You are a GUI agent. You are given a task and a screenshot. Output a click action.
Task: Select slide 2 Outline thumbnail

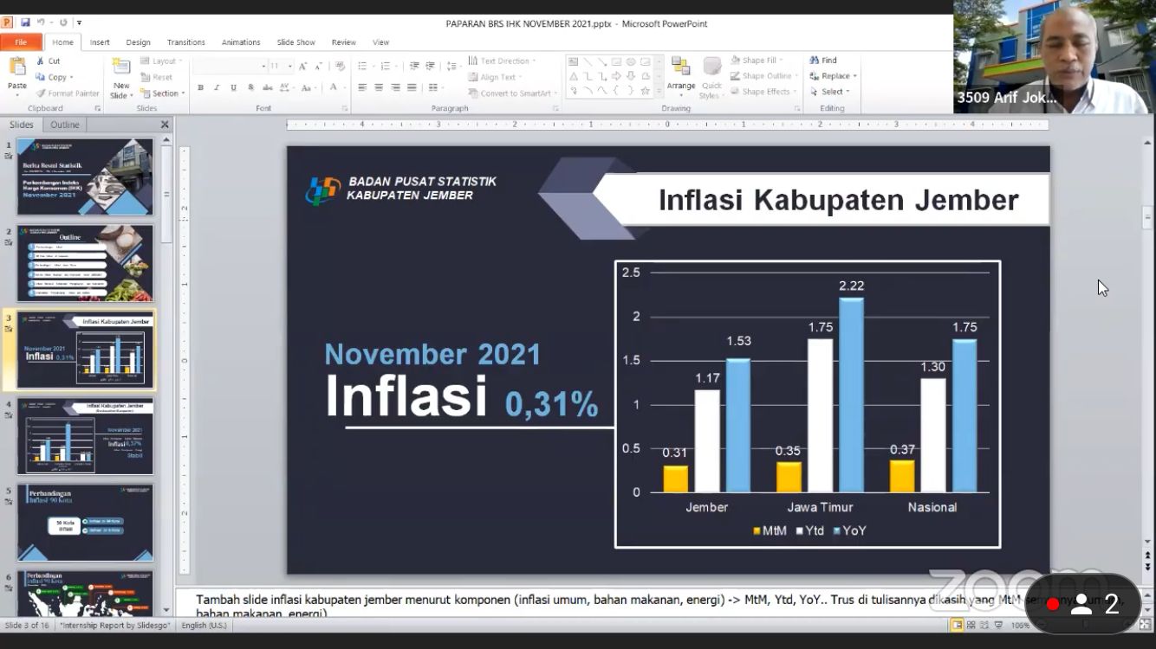coord(85,263)
